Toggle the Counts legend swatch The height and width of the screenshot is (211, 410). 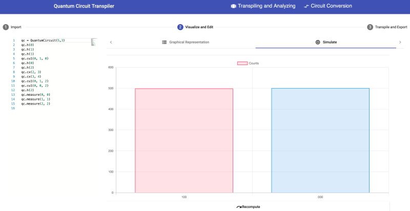click(x=242, y=63)
